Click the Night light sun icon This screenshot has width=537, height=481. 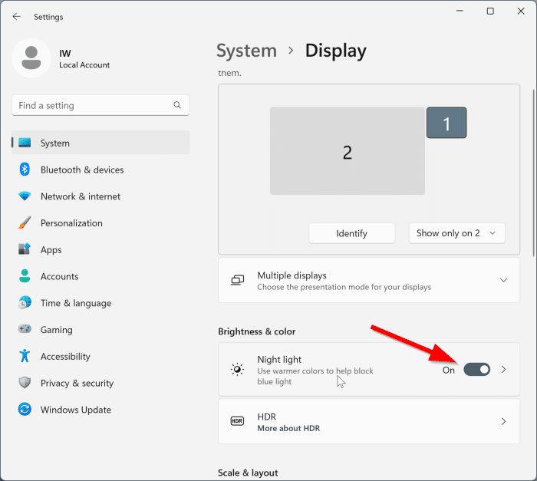[x=237, y=370]
